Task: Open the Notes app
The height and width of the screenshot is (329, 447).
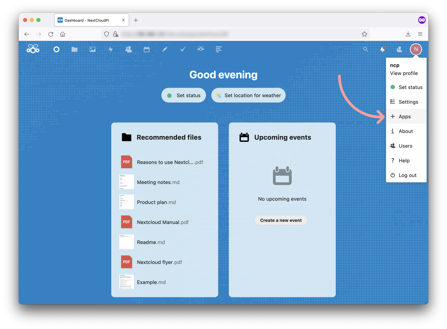Action: 164,49
